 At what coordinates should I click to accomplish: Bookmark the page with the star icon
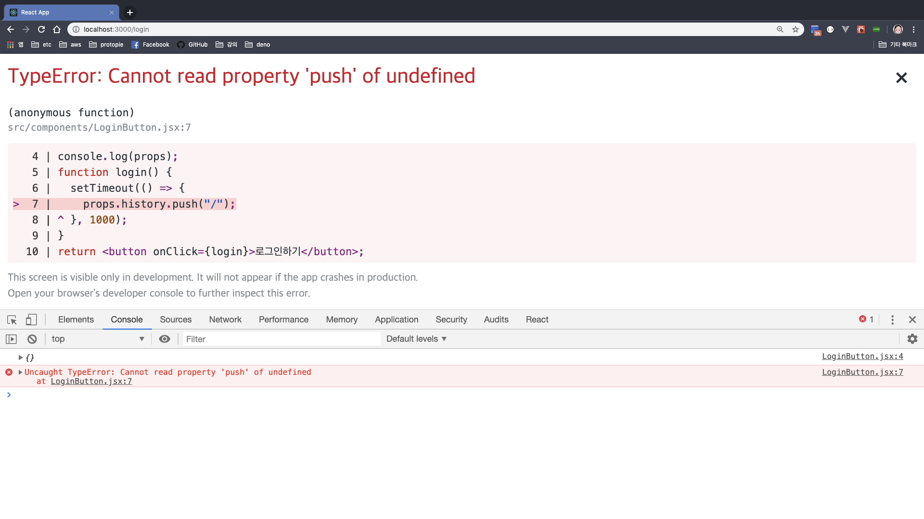[x=796, y=29]
